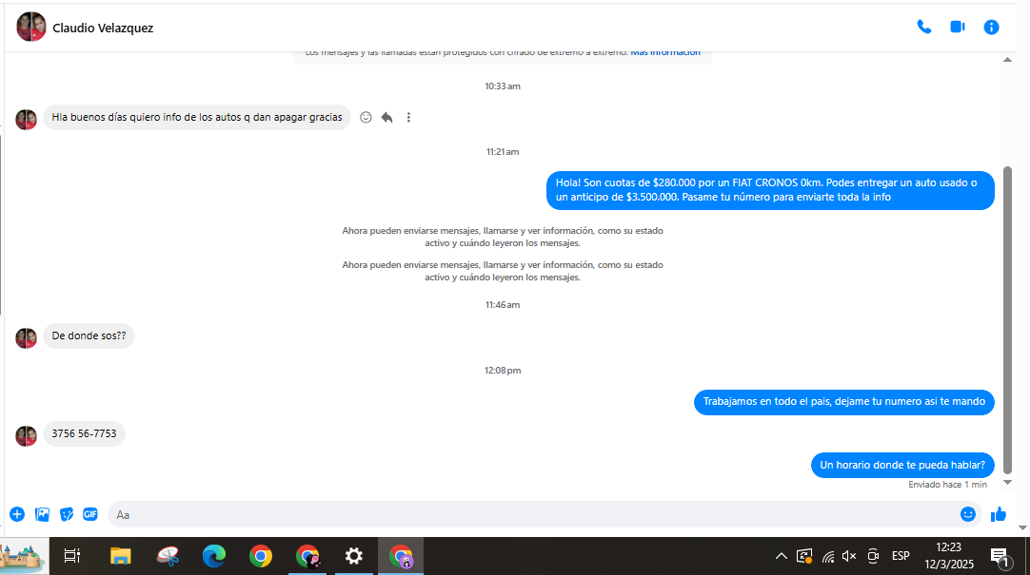This screenshot has height=575, width=1030.
Task: Click the Claudio Velazquez name in the header
Action: 103,29
